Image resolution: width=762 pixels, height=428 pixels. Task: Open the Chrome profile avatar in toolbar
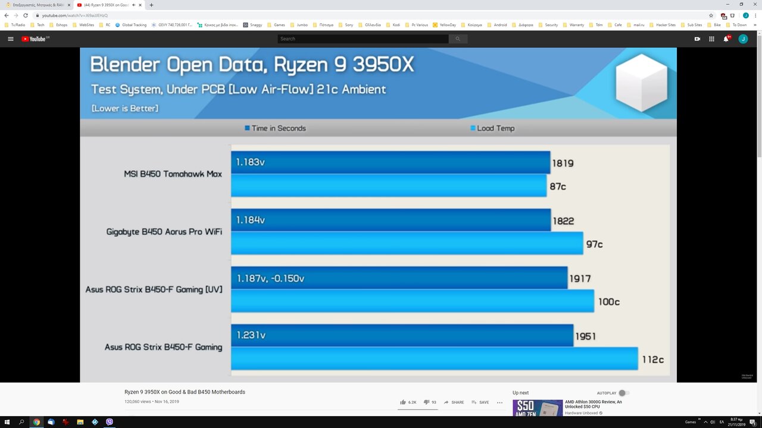(x=746, y=15)
